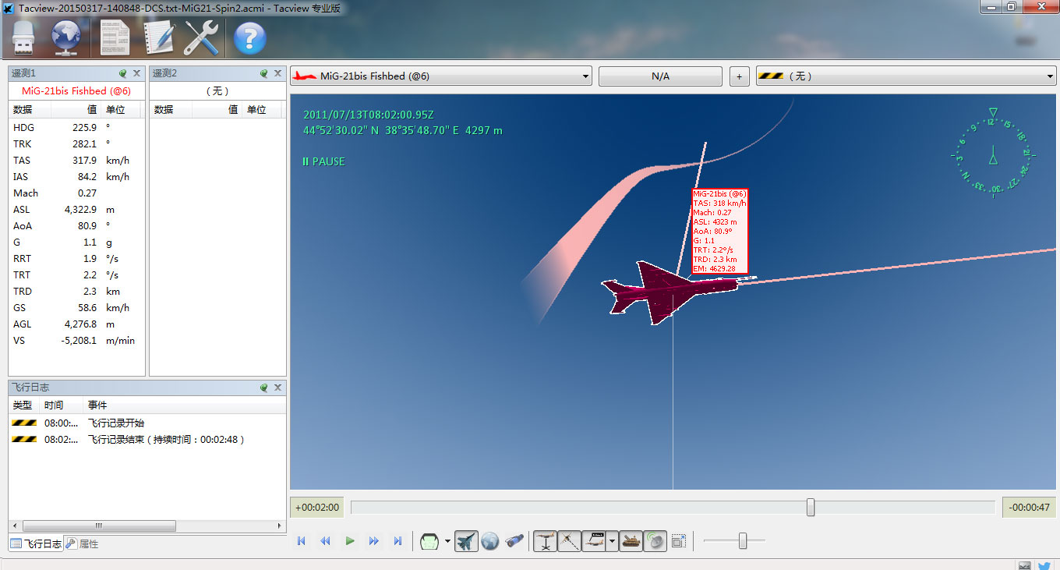
Task: Click the red aircraft info label box
Action: pyautogui.click(x=719, y=231)
